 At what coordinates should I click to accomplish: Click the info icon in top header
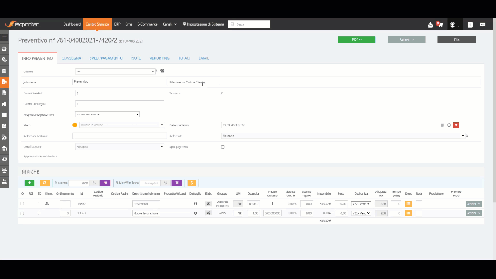coord(470,24)
